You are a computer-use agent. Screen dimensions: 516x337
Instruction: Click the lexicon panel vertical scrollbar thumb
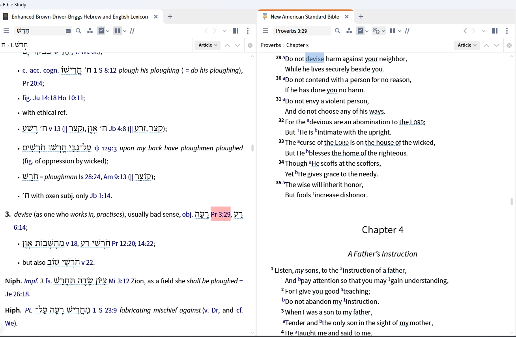click(x=252, y=148)
